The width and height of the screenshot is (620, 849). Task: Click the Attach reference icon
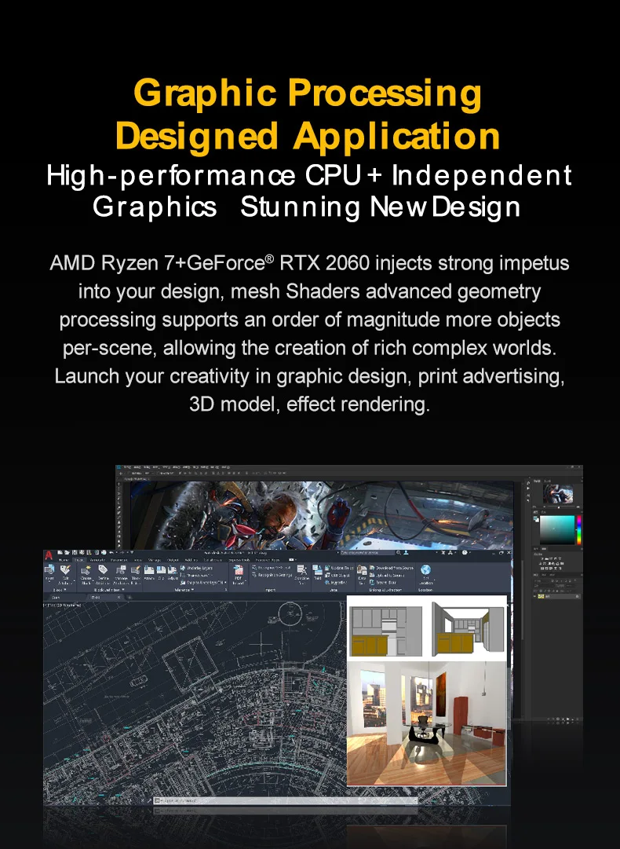[149, 573]
